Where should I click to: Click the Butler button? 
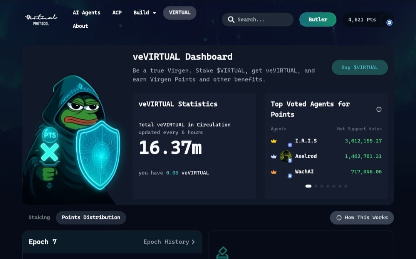click(318, 20)
